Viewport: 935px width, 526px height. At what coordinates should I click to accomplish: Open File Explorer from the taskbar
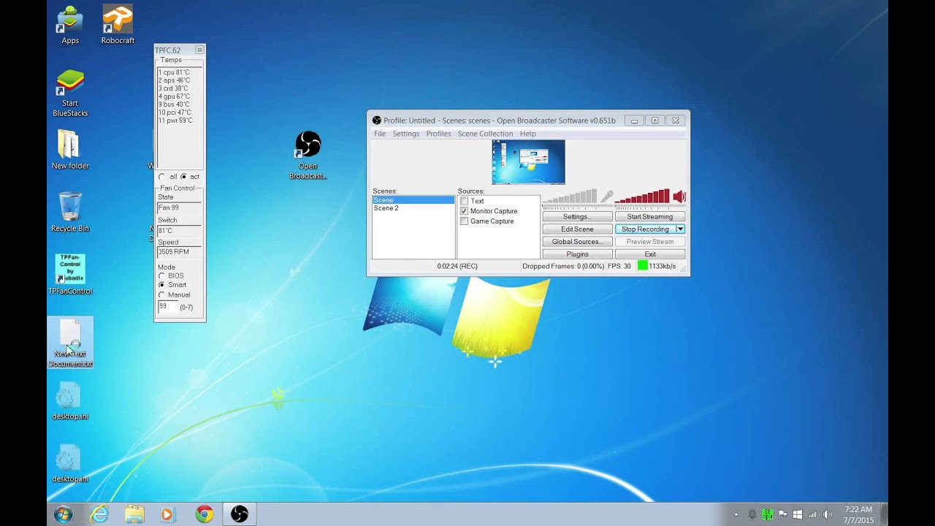coord(134,514)
